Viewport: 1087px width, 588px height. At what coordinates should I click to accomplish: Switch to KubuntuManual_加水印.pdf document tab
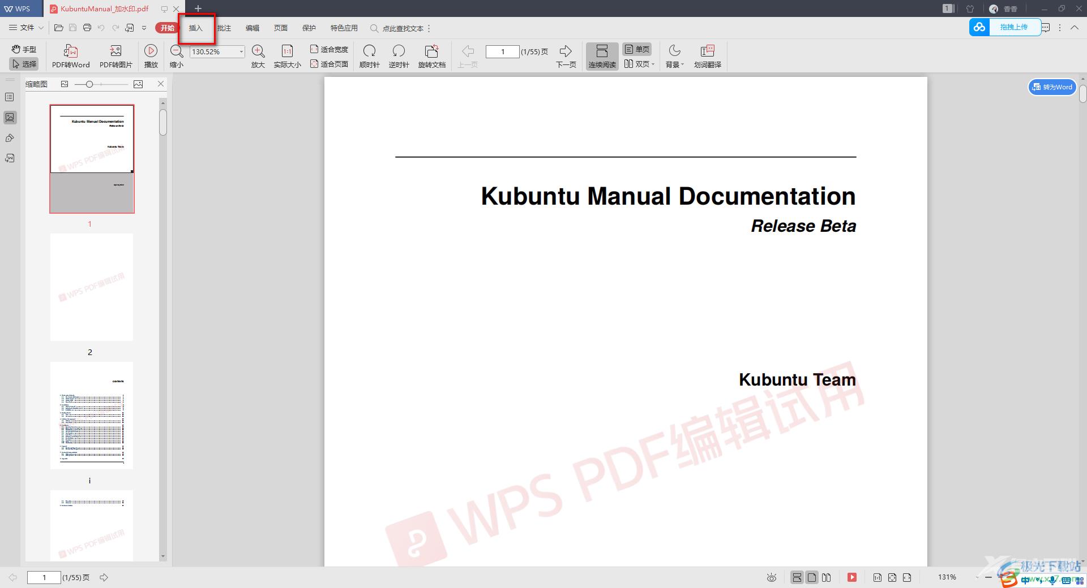tap(104, 8)
